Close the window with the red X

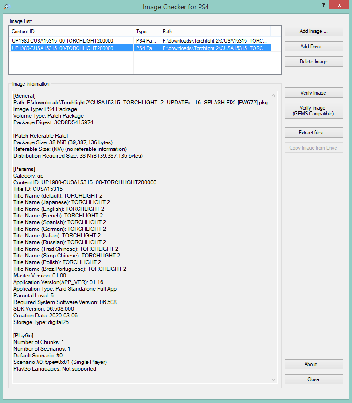340,5
